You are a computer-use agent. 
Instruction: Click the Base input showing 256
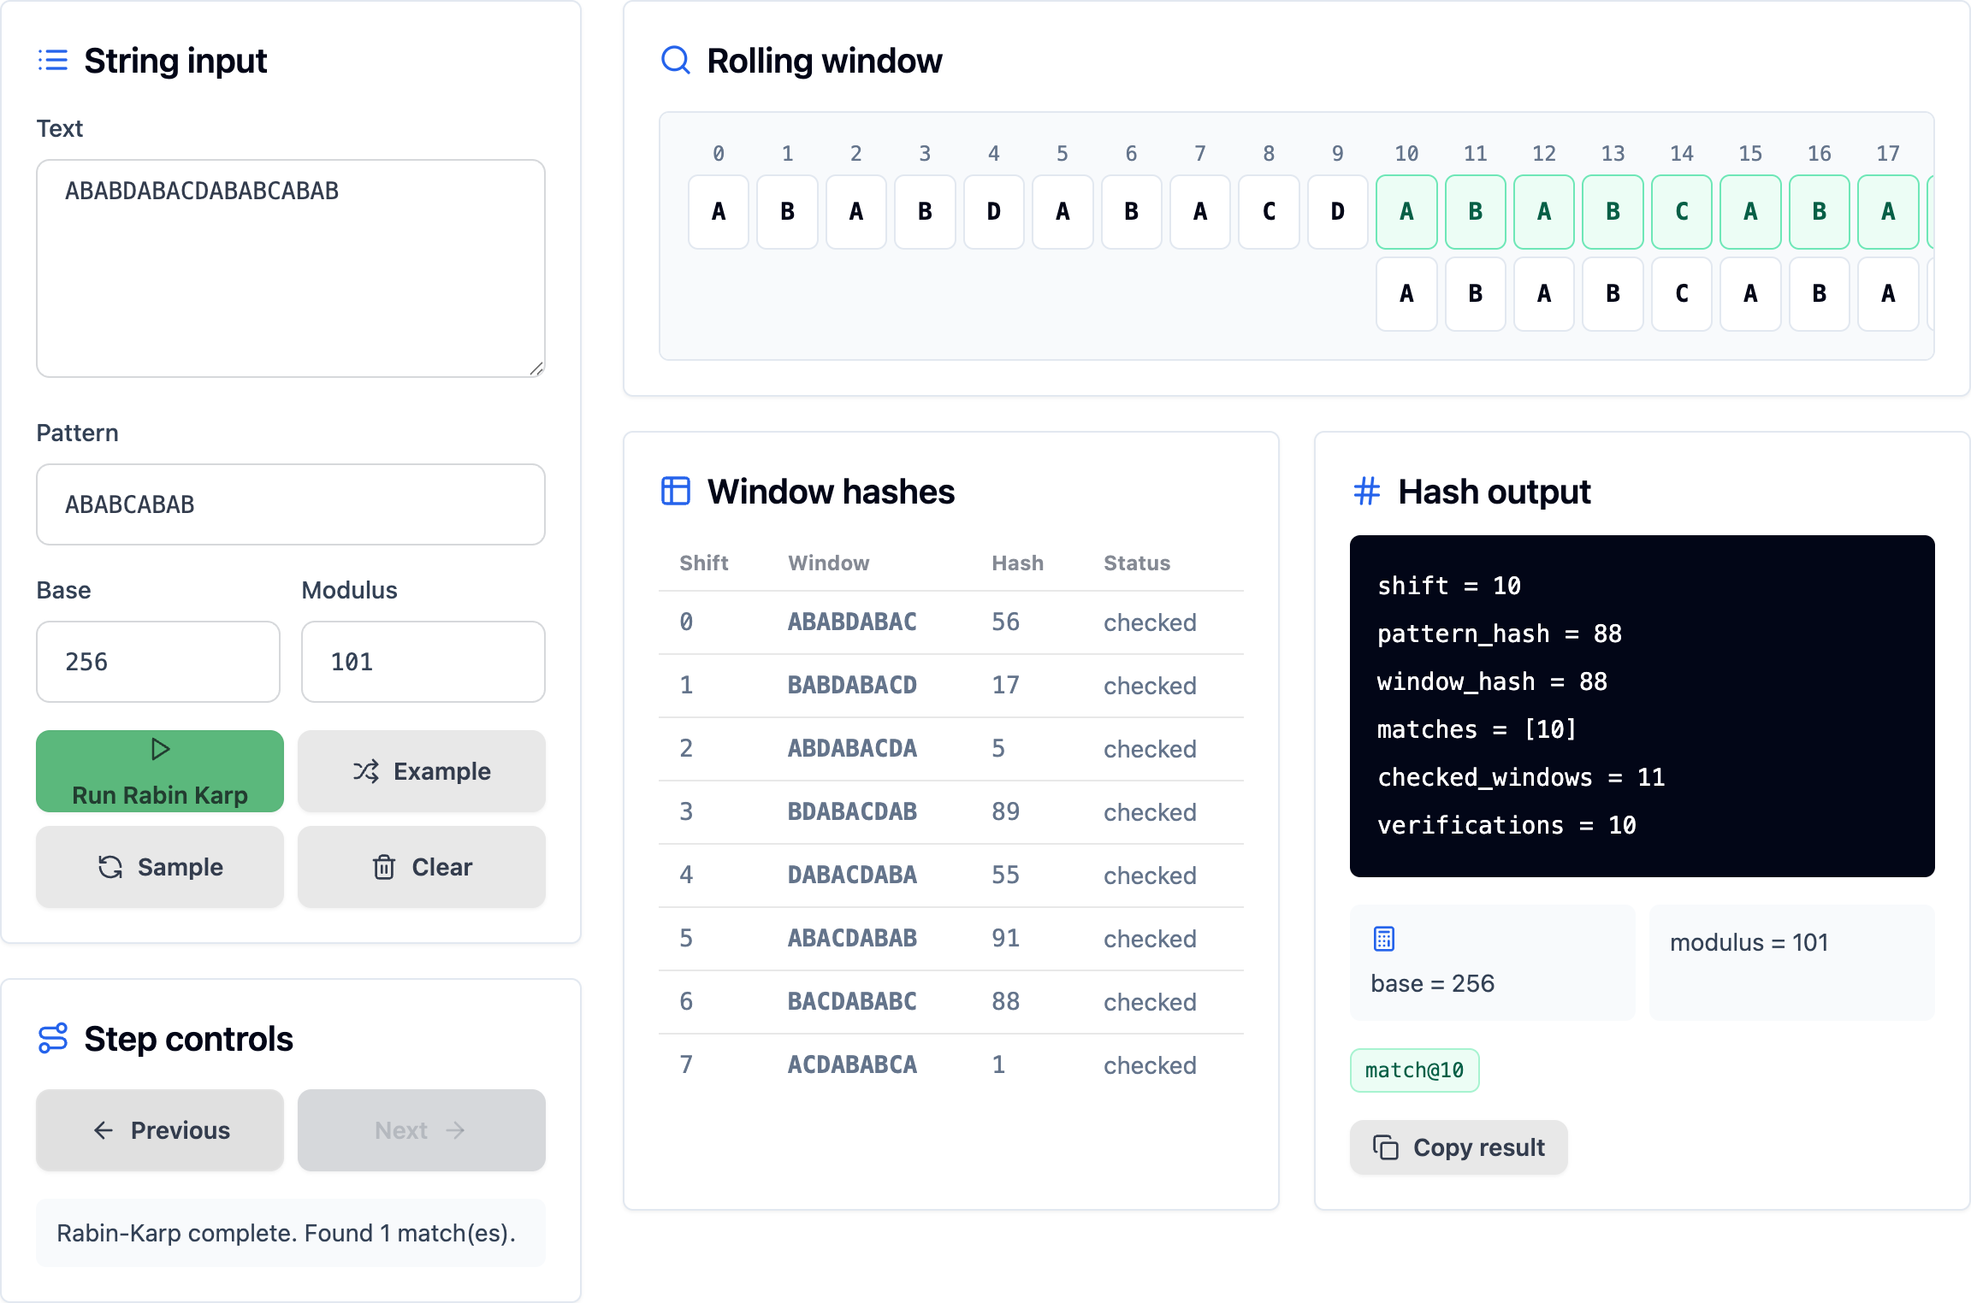click(158, 662)
